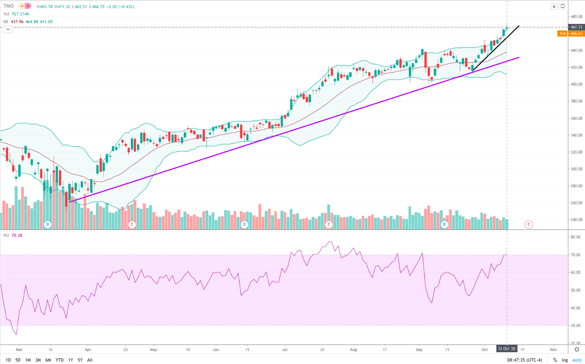Viewport: 585px width, 364px height.
Task: Open the earnings marker near July 20
Action: tap(328, 224)
